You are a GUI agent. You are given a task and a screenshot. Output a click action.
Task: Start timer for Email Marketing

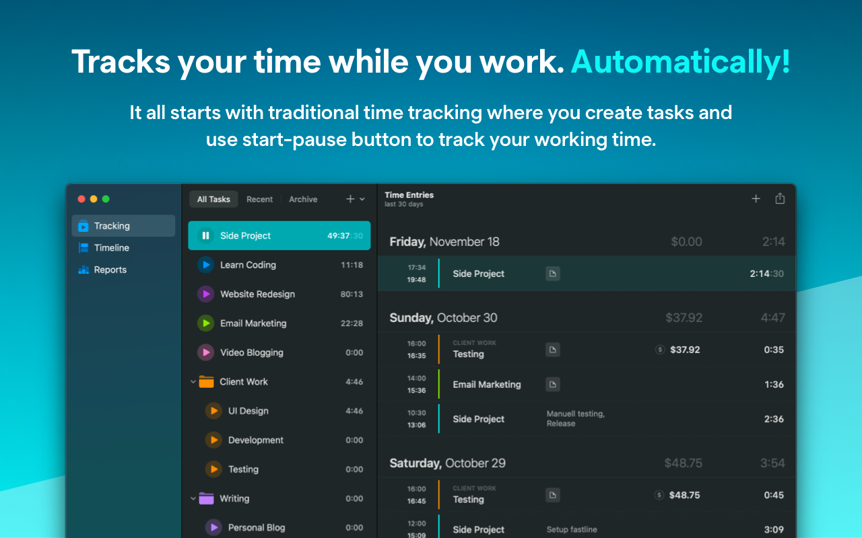point(205,323)
